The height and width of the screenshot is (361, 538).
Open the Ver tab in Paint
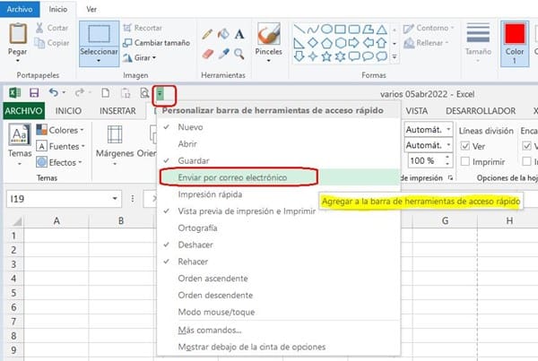point(91,9)
